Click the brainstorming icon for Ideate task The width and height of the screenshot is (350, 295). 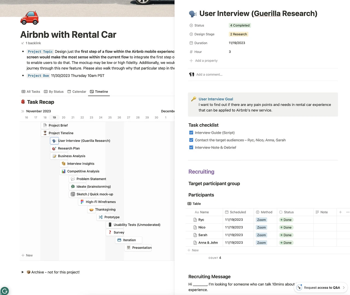tap(73, 187)
